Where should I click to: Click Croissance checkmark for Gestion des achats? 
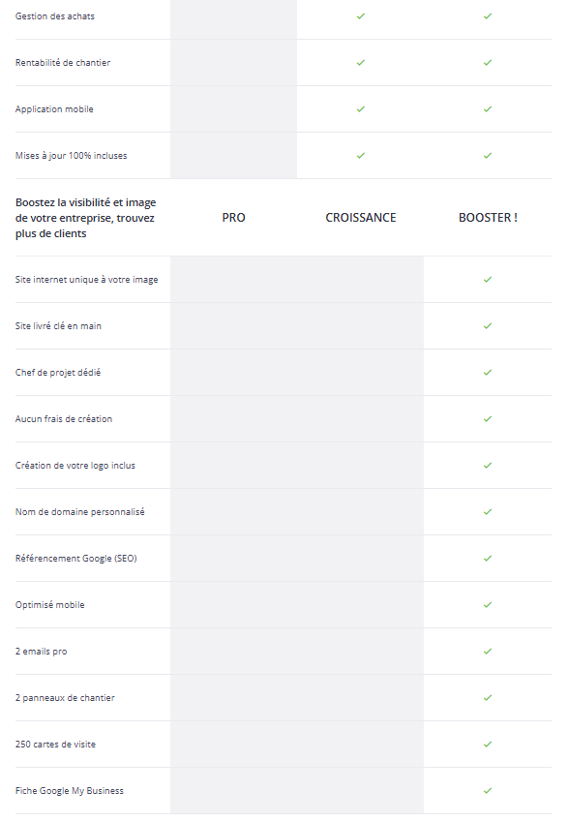[361, 16]
